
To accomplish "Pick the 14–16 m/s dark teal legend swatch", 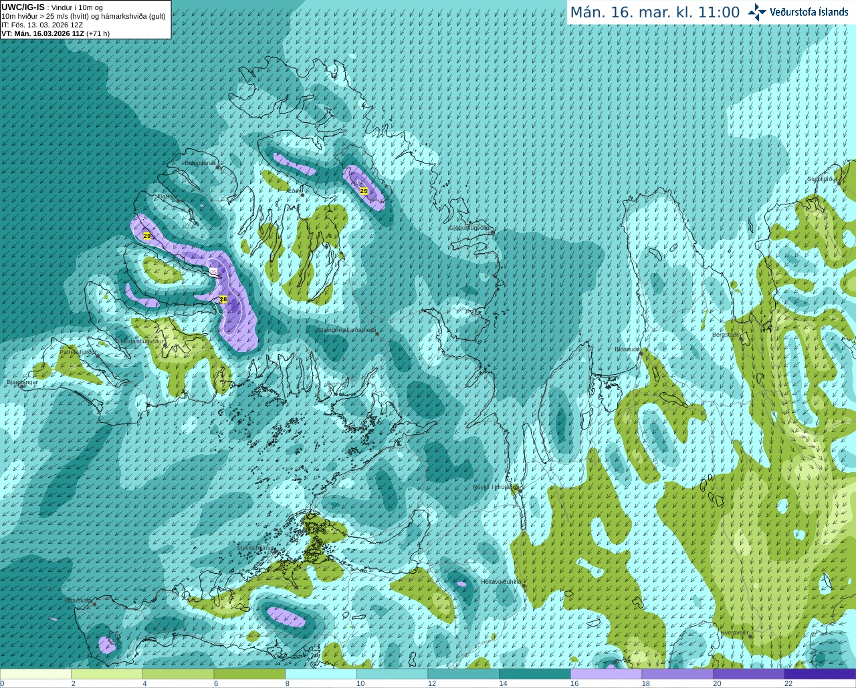I will pyautogui.click(x=535, y=674).
